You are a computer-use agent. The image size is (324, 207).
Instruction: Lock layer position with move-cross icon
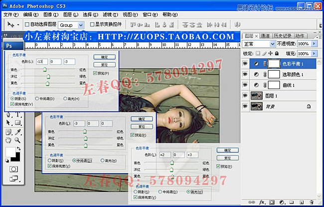tap(270, 53)
